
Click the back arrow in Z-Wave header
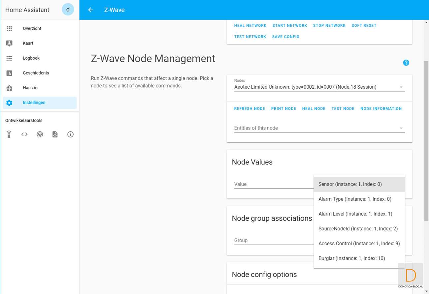click(90, 10)
